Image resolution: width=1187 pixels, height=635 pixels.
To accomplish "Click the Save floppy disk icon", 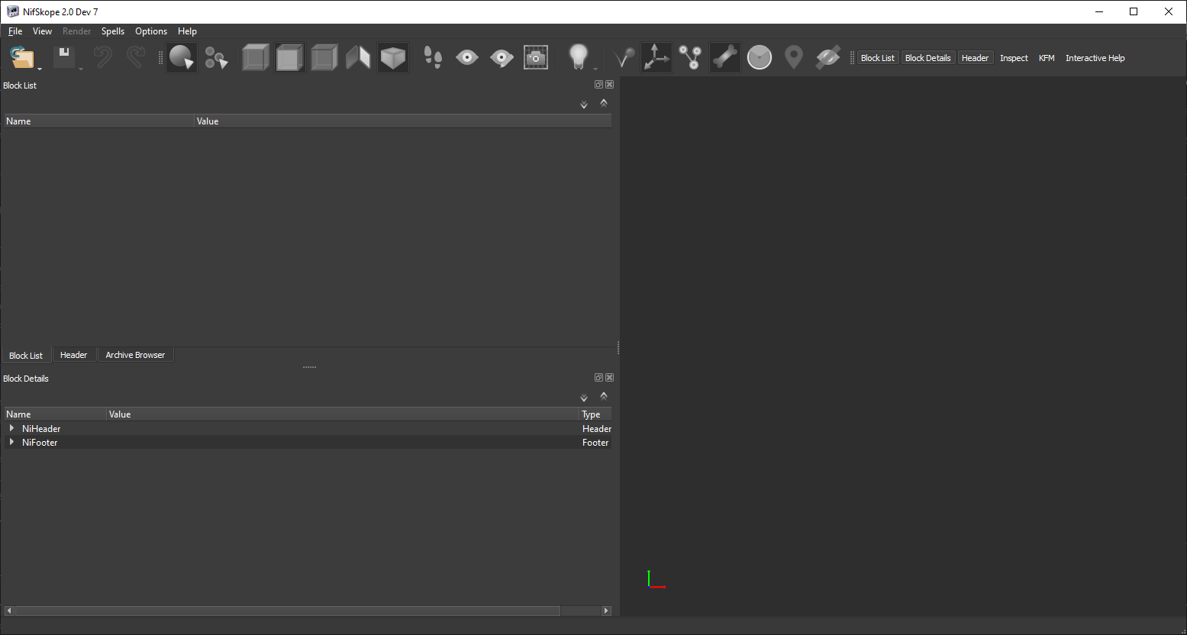I will click(64, 58).
